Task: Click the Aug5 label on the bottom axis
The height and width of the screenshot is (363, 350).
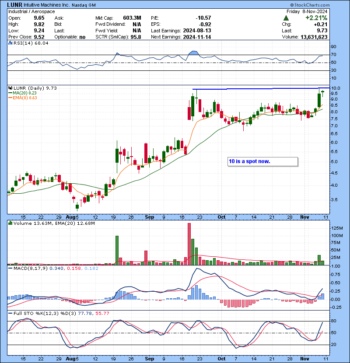Action: tap(72, 359)
